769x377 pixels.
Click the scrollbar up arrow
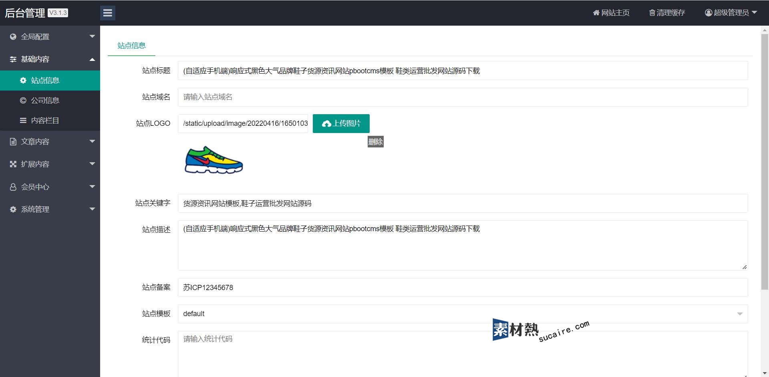765,30
